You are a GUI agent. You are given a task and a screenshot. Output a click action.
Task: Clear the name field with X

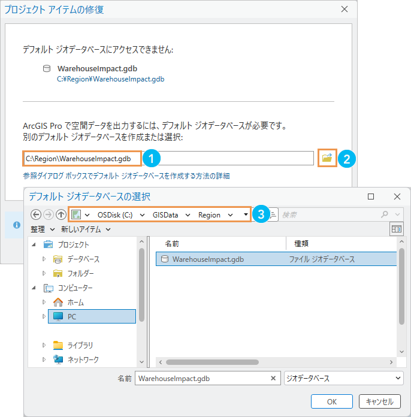pos(273,378)
